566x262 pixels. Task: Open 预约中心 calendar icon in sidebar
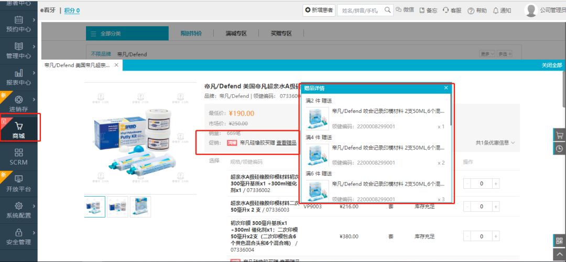coord(18,20)
